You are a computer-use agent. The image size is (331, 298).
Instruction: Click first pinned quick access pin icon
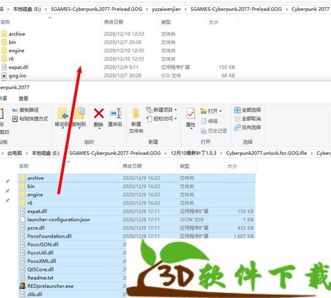(8, 181)
